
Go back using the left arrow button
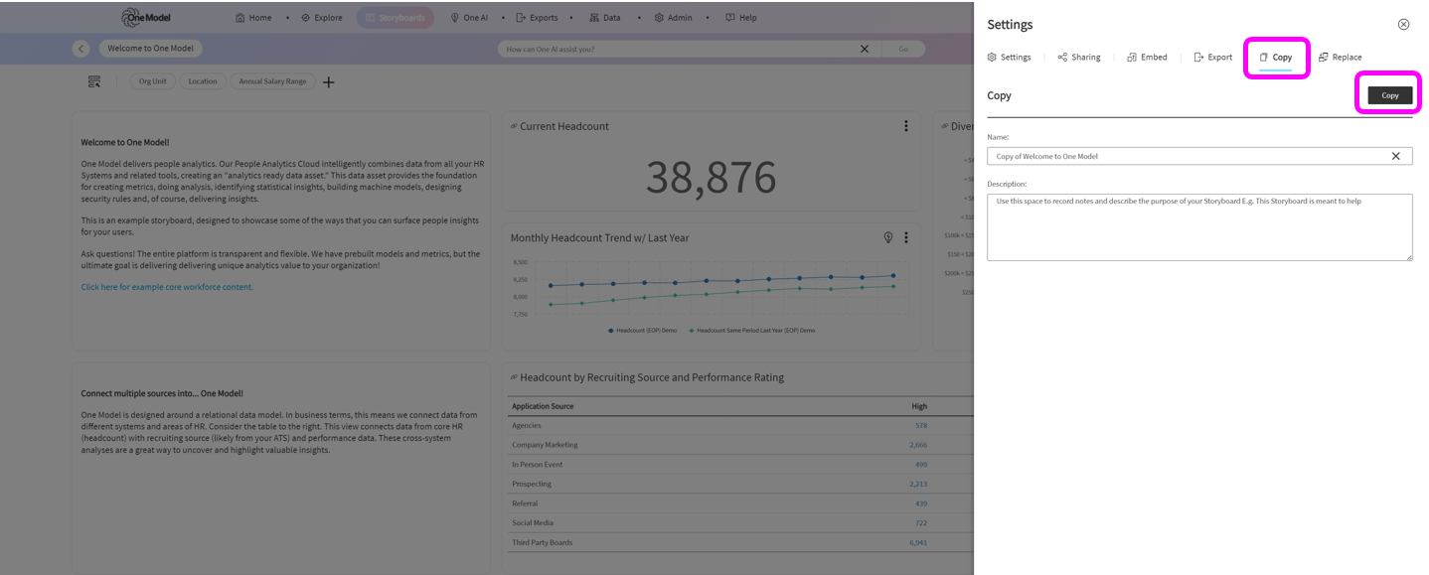click(81, 49)
